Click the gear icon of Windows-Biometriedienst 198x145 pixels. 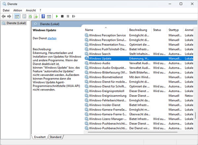click(x=86, y=77)
